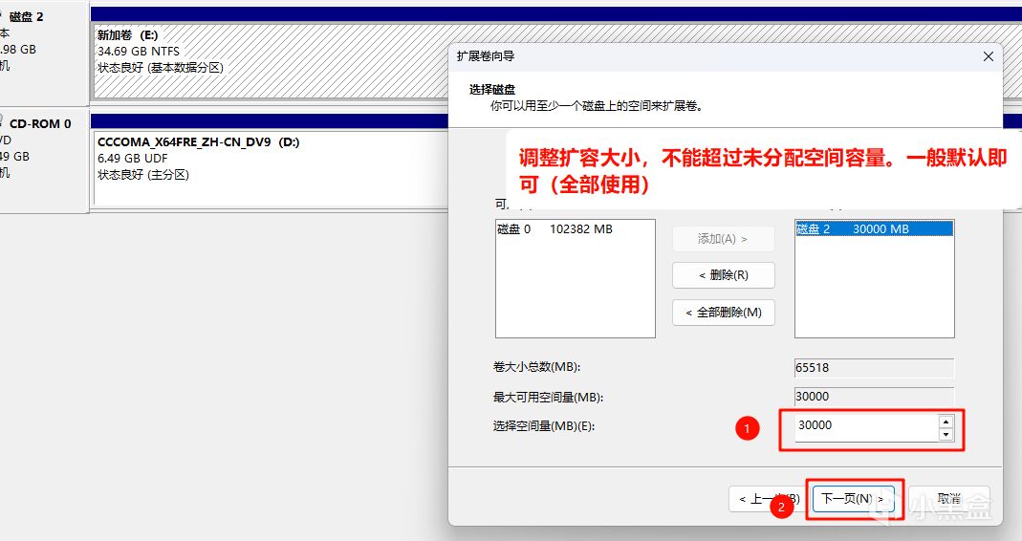Click the 下一页(N) next button
The width and height of the screenshot is (1022, 541).
(853, 499)
